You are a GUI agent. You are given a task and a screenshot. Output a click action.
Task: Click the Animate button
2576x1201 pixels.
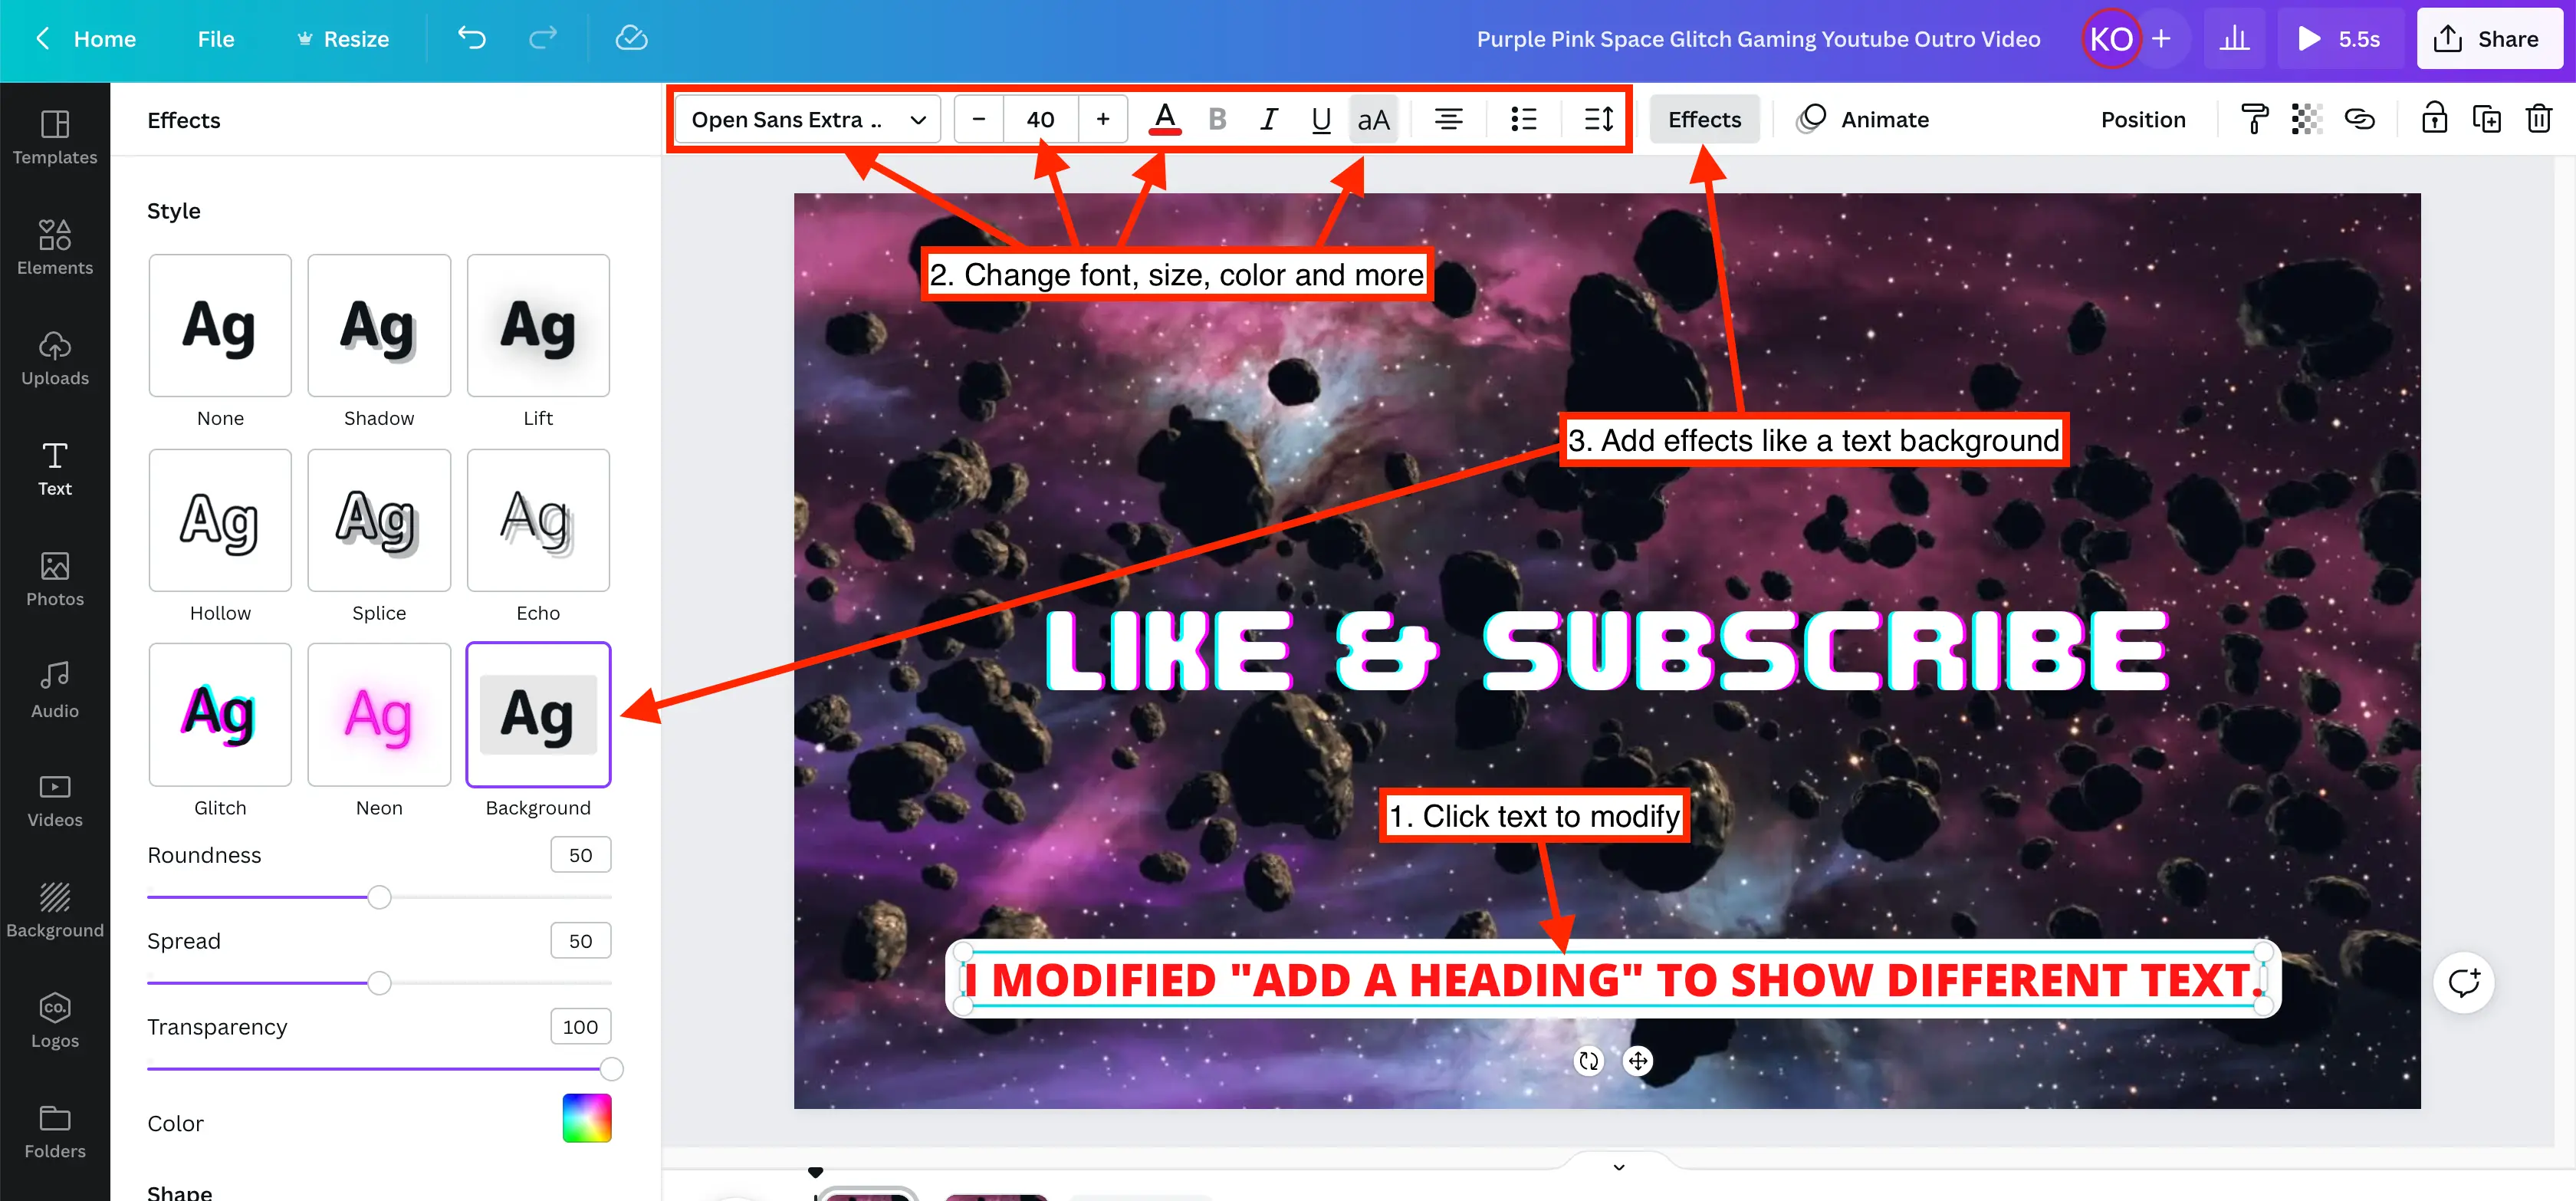(x=1863, y=119)
